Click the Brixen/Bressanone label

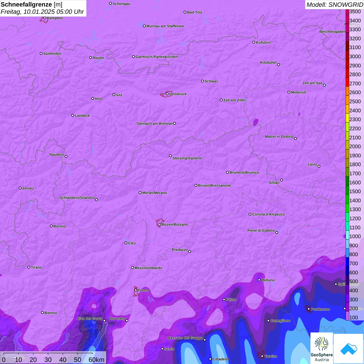pyautogui.click(x=214, y=185)
